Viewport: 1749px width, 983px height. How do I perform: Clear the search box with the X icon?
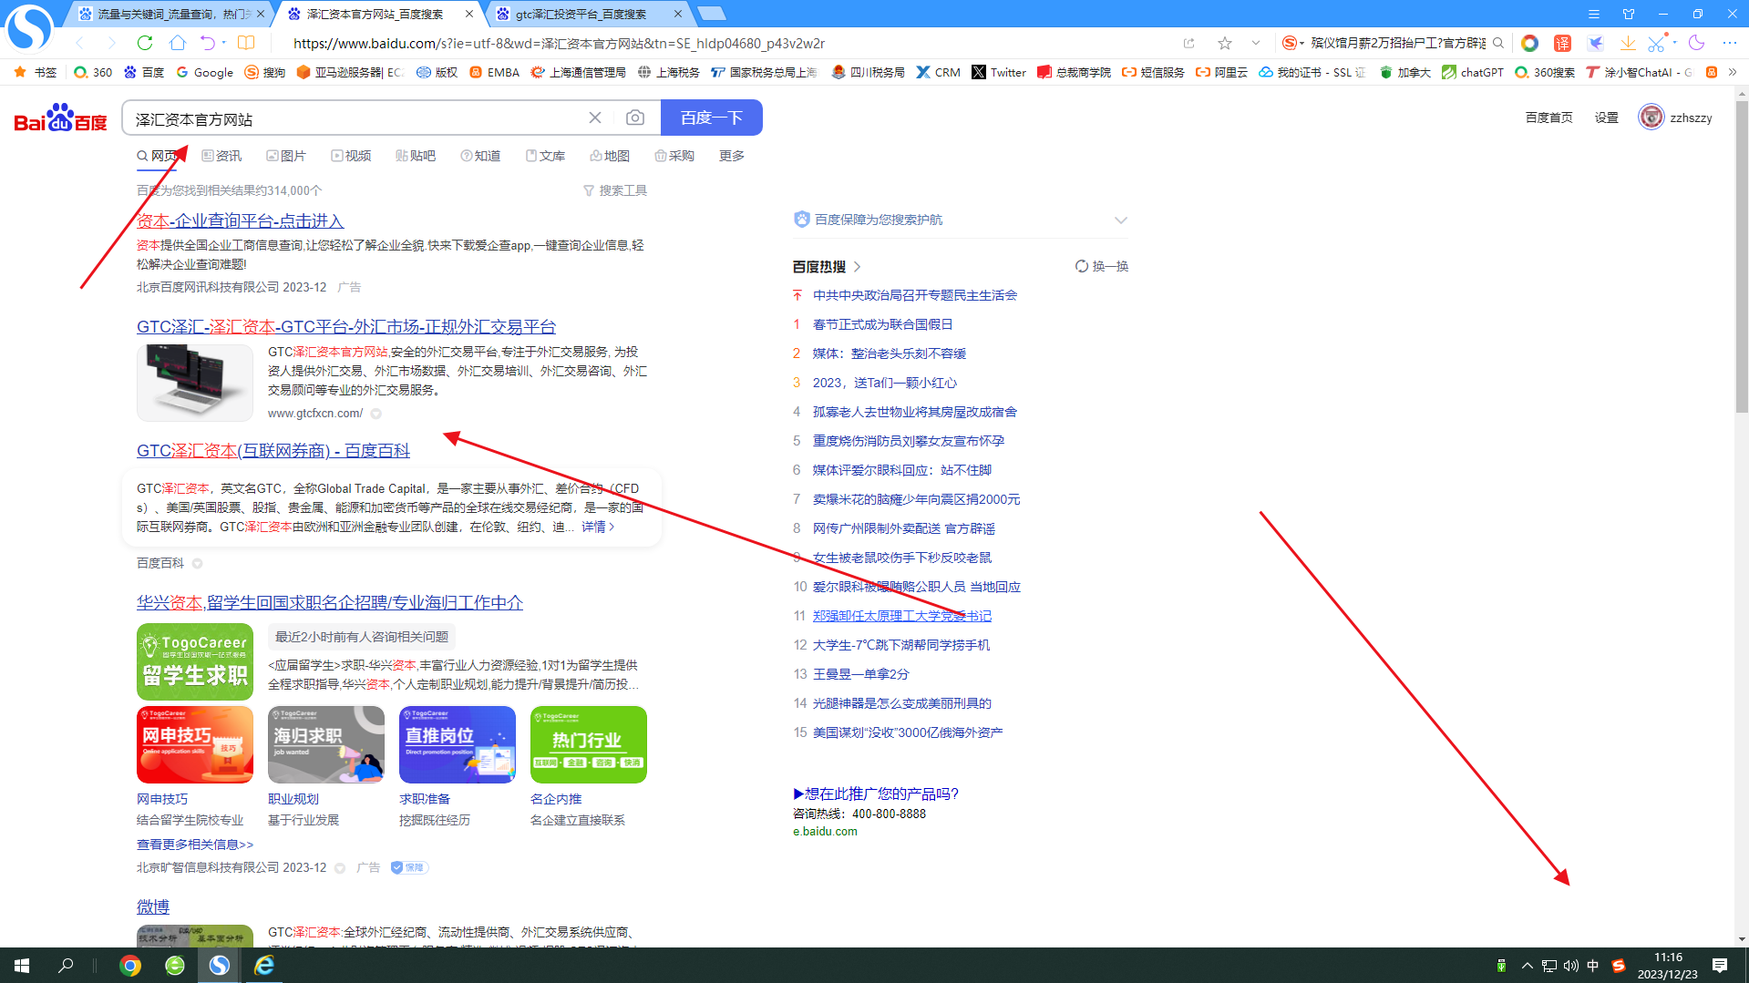pyautogui.click(x=595, y=118)
